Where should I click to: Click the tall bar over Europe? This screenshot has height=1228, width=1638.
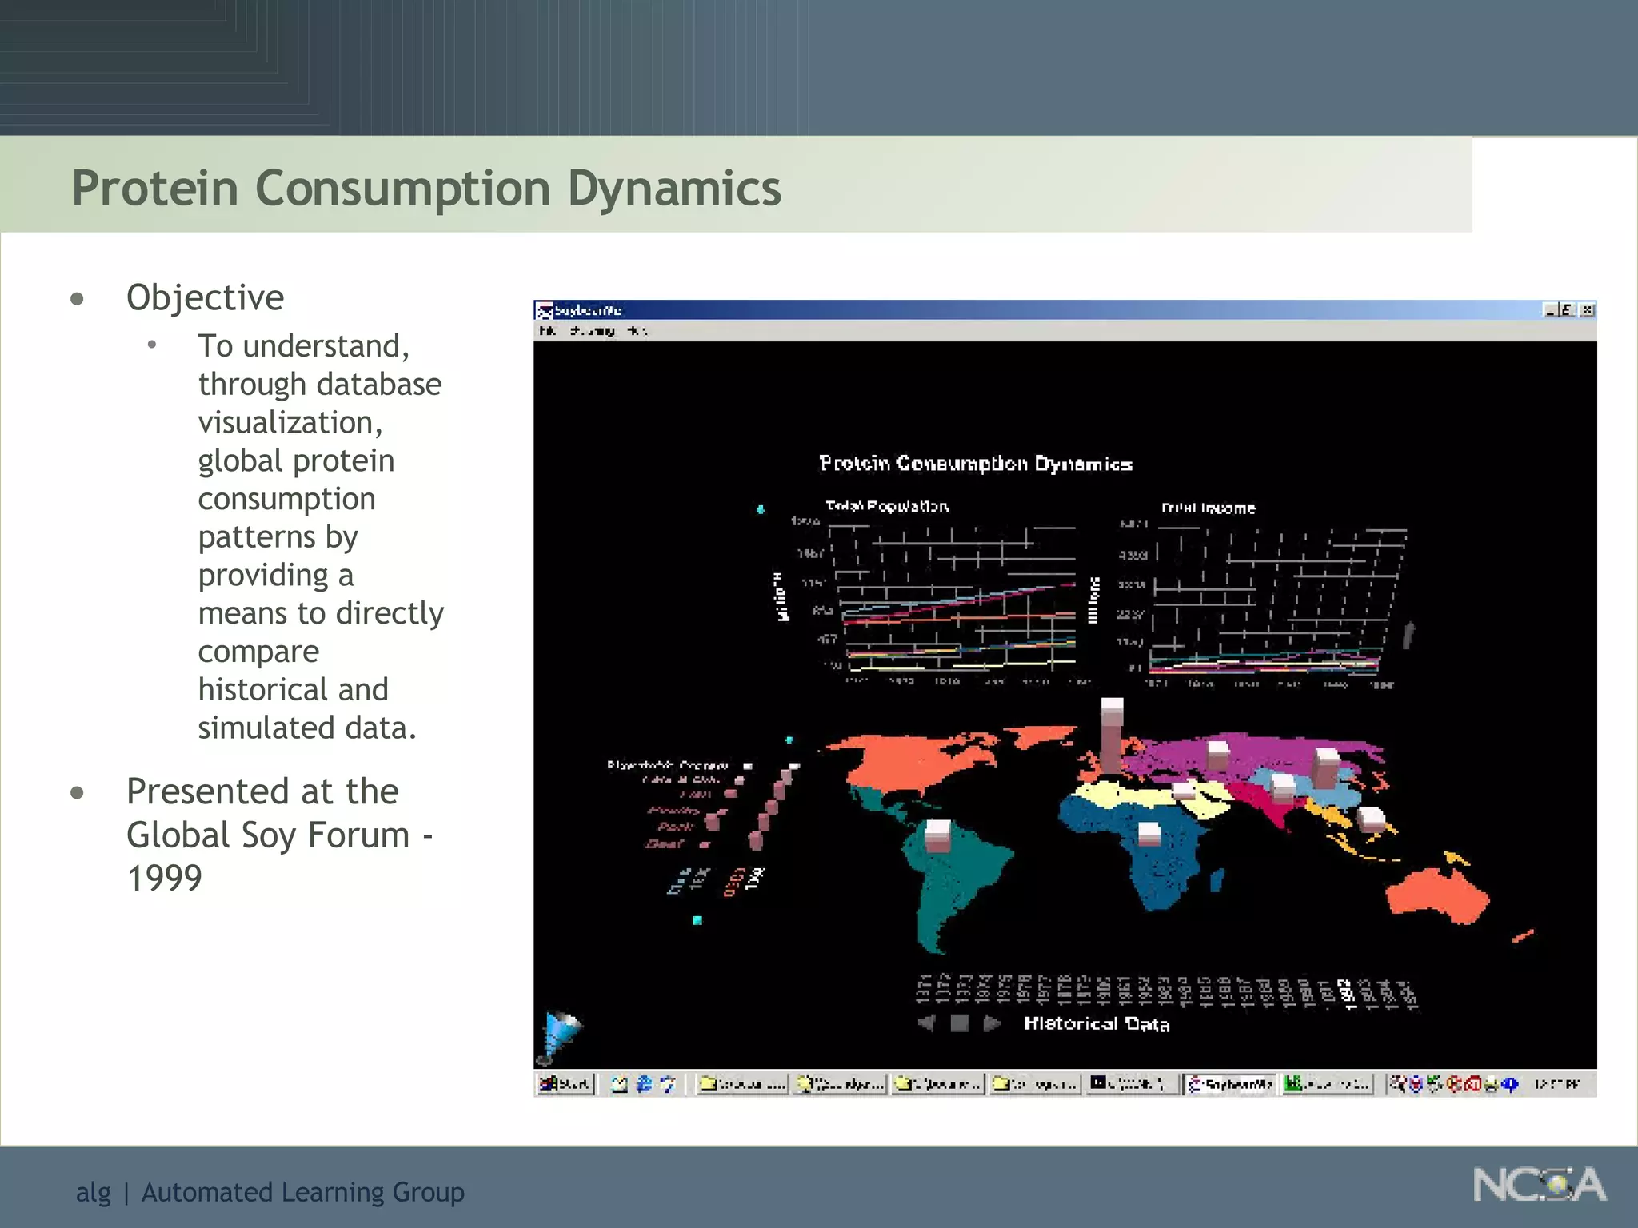[1112, 736]
